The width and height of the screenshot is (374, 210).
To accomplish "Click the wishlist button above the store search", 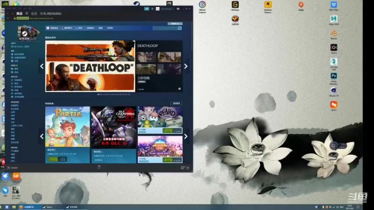I will 175,24.
